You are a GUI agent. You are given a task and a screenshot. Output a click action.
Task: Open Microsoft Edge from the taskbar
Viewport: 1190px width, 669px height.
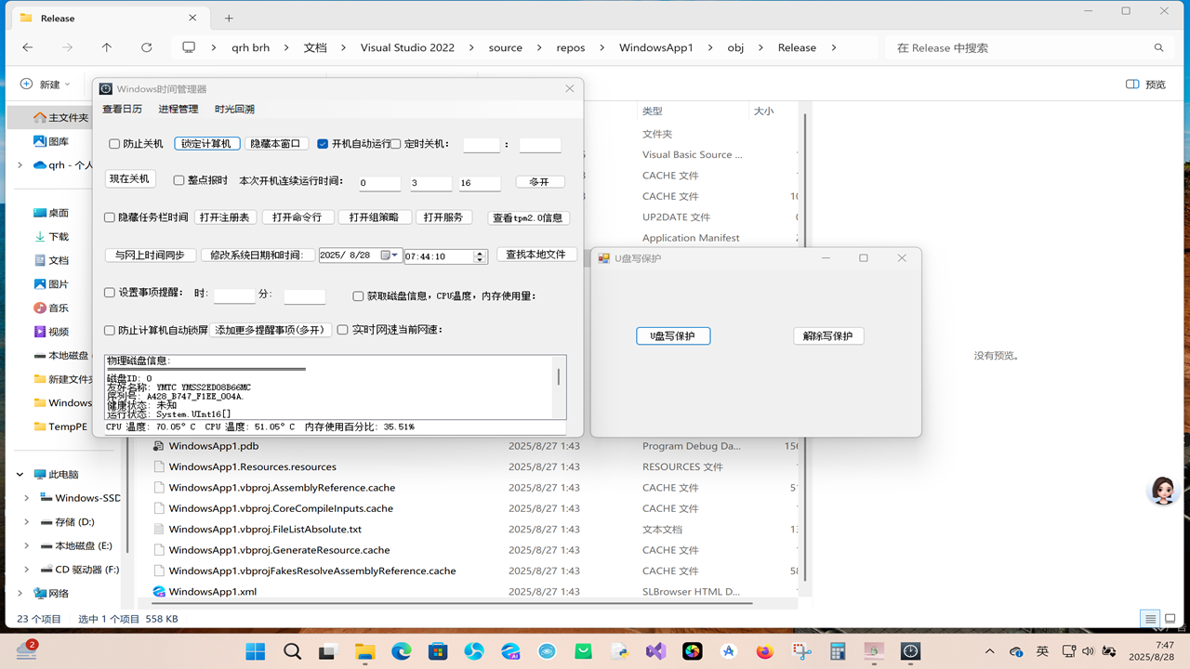pyautogui.click(x=401, y=650)
